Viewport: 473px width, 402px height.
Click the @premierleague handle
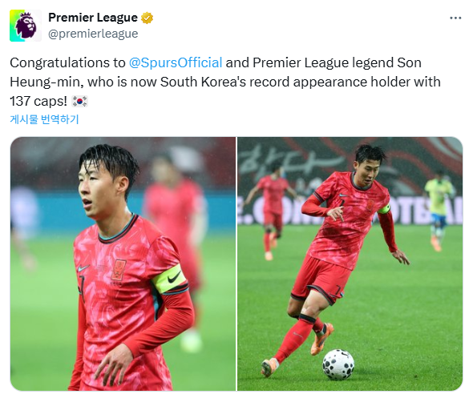(93, 34)
